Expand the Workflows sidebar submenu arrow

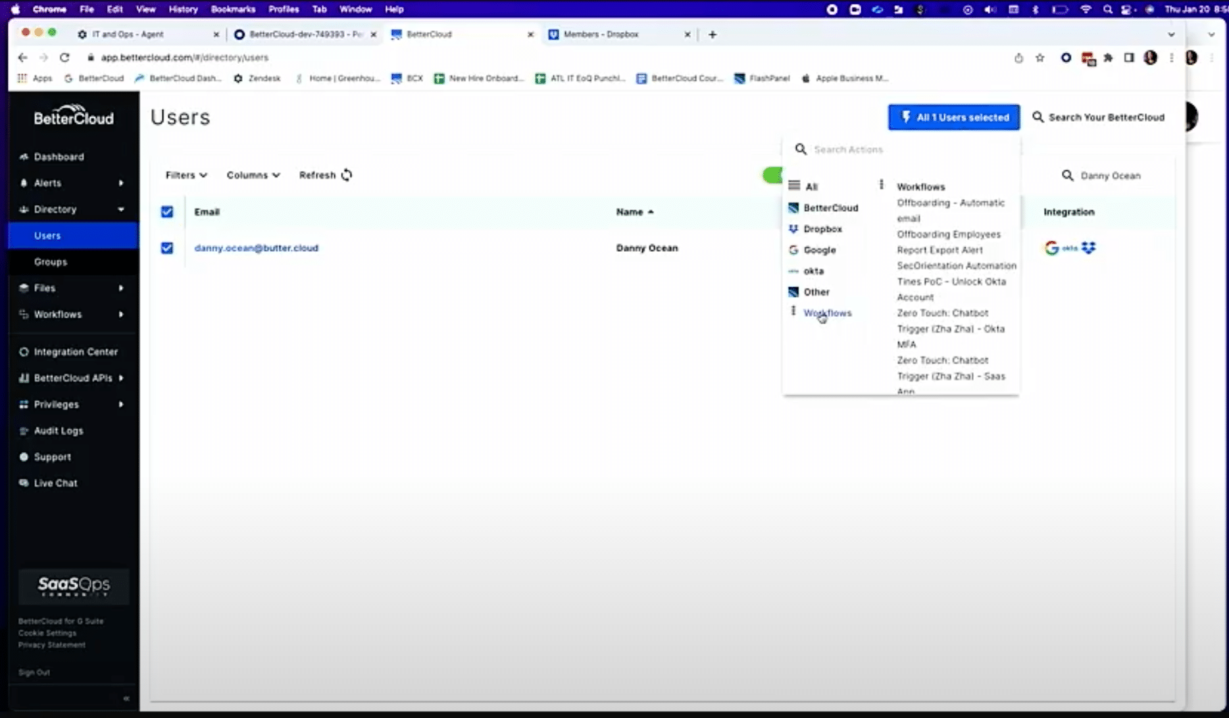121,314
